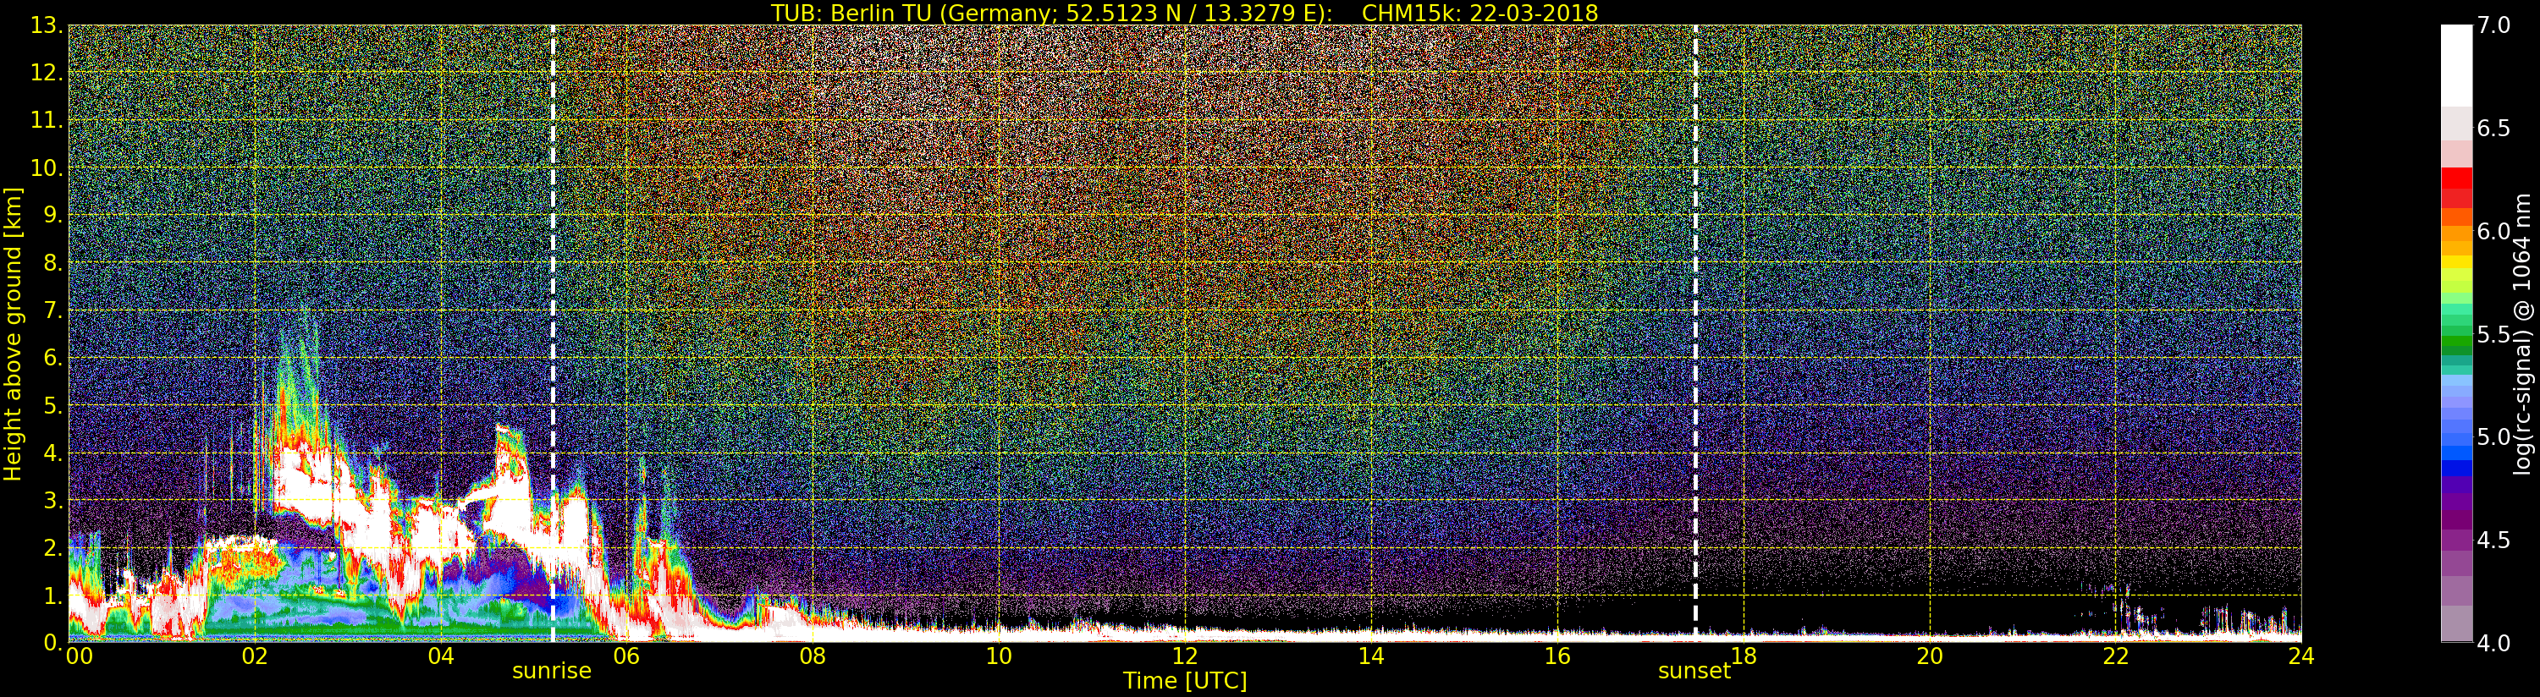Image resolution: width=2540 pixels, height=697 pixels.
Task: Click the time axis tick '20'
Action: (1930, 656)
